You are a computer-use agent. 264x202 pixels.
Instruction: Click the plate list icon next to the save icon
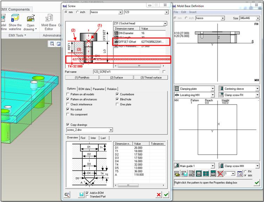pyautogui.click(x=191, y=173)
